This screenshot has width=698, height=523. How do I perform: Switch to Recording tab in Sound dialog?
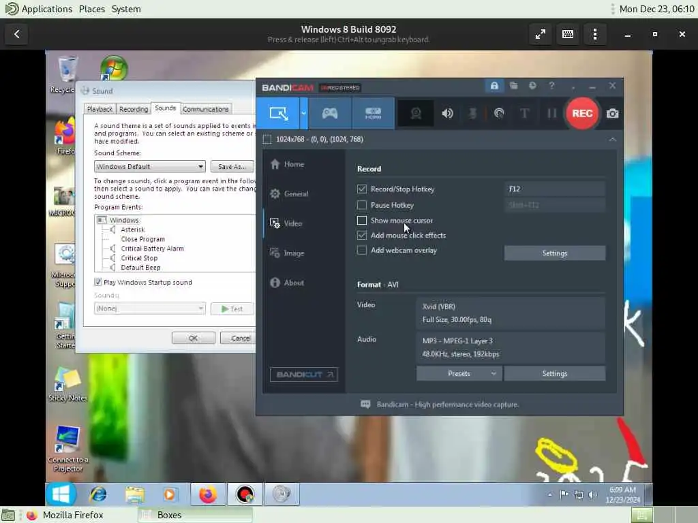pos(134,109)
